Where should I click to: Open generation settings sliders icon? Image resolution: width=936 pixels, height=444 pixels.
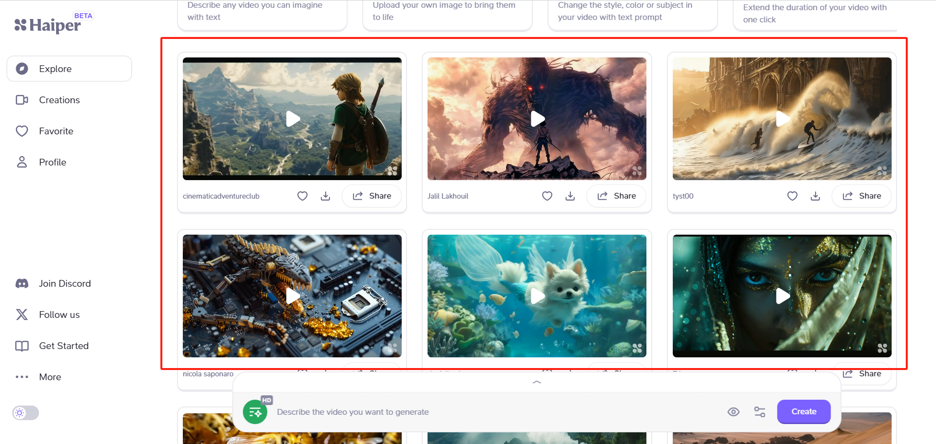760,412
